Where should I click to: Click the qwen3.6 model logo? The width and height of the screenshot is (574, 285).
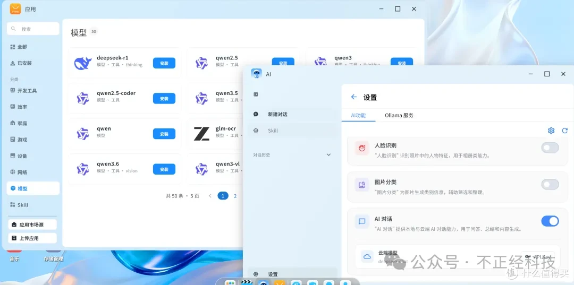point(83,169)
